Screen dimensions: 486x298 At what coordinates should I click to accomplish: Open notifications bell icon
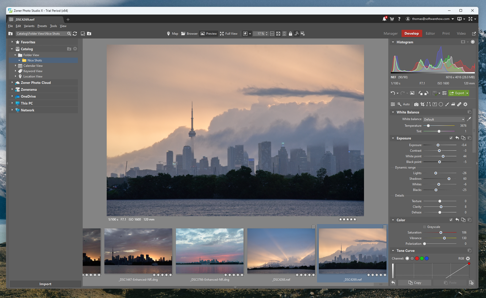coord(384,19)
